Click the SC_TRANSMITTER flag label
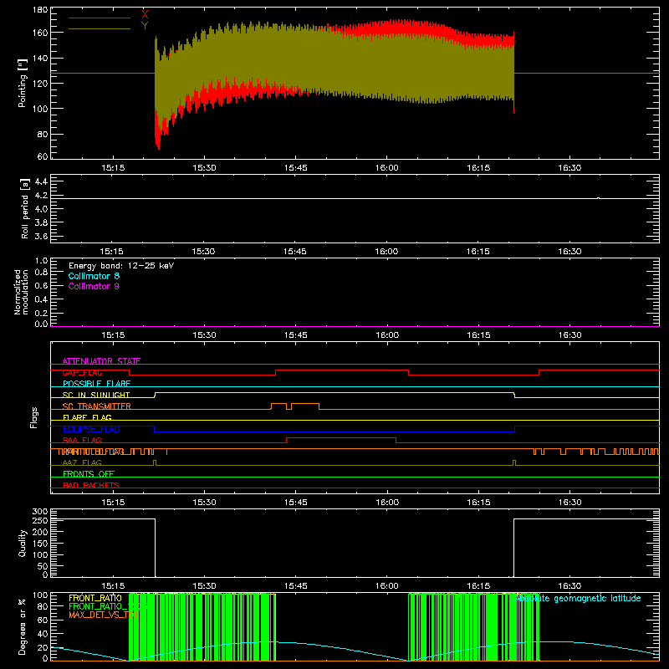This screenshot has width=669, height=669. pos(97,406)
